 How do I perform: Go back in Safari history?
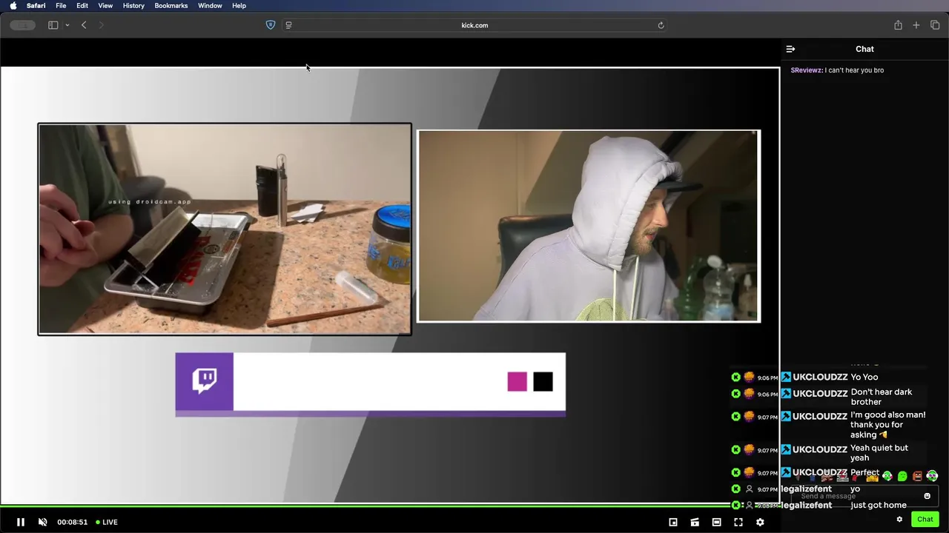coord(84,25)
